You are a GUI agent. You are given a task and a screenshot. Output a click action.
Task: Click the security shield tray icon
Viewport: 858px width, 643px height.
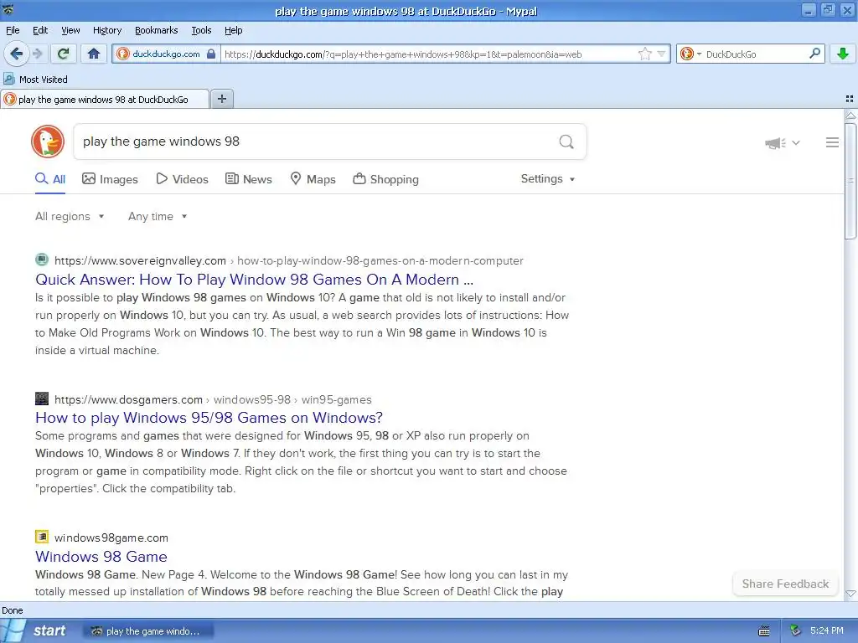tap(796, 631)
